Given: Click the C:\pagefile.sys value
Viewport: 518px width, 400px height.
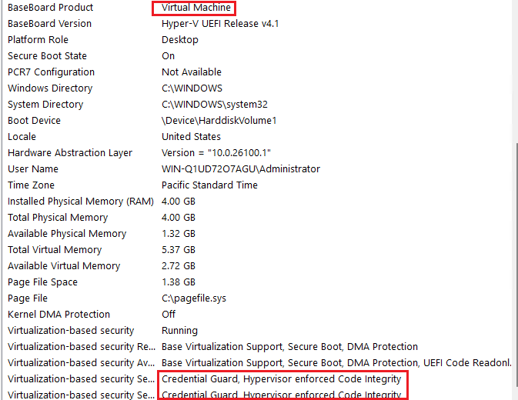Looking at the screenshot, I should (x=193, y=298).
